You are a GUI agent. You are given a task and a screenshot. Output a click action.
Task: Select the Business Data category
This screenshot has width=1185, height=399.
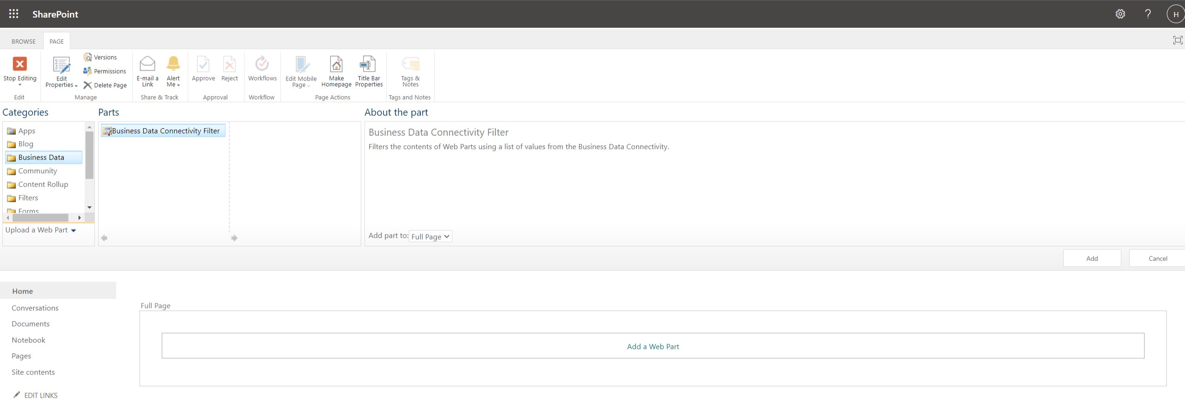(44, 157)
